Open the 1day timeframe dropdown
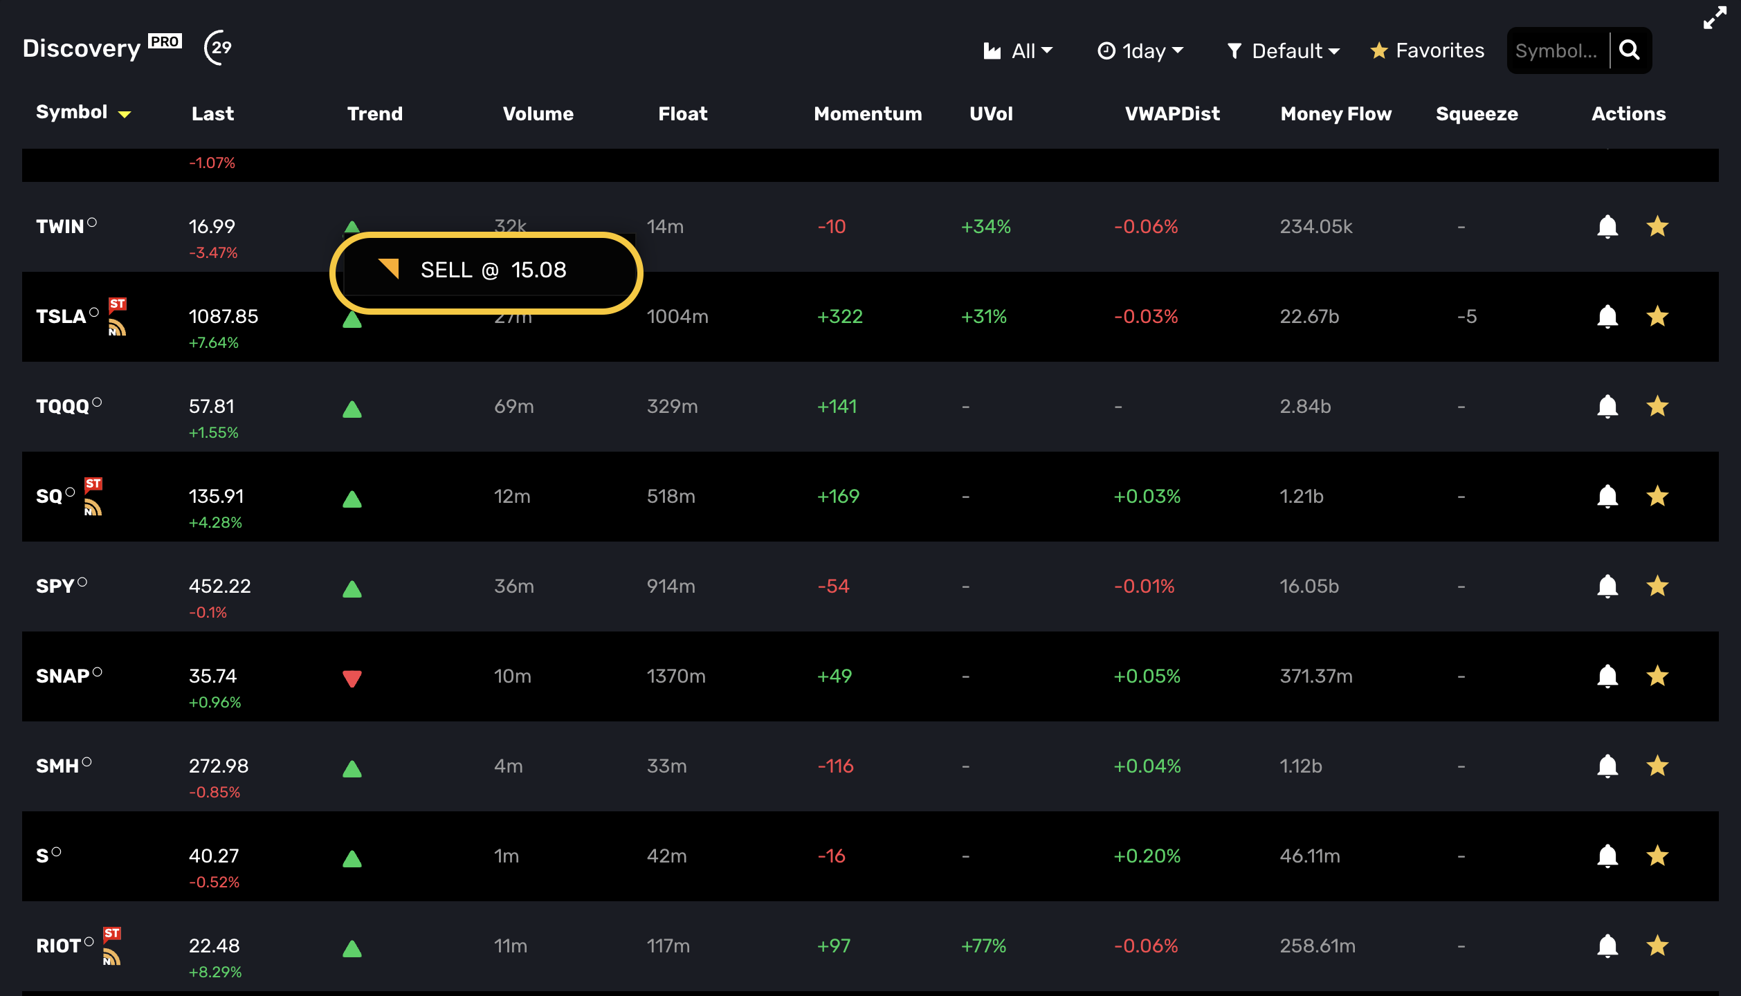The width and height of the screenshot is (1741, 996). pos(1141,50)
